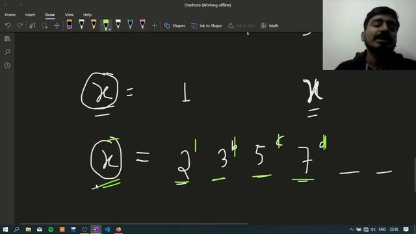
Task: Open Windows taskbar search
Action: pyautogui.click(x=16, y=229)
